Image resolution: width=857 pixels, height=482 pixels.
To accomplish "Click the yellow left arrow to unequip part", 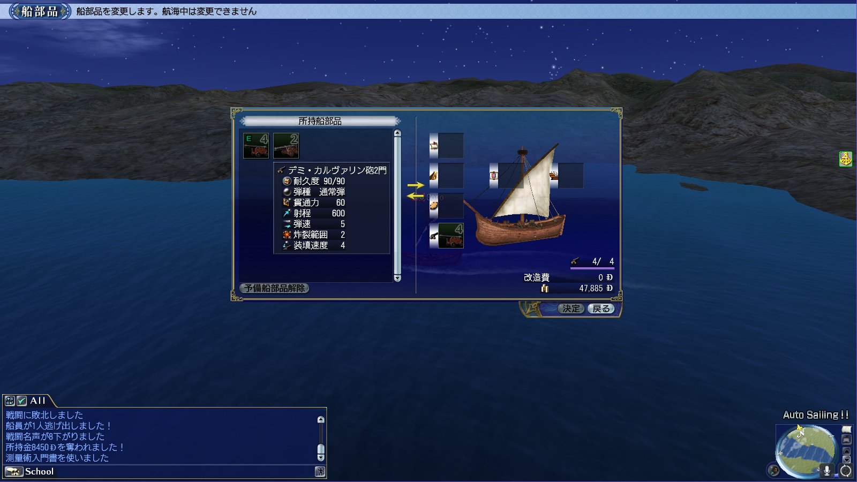I will coord(416,196).
